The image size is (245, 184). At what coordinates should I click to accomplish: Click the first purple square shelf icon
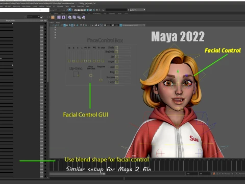tap(59, 17)
